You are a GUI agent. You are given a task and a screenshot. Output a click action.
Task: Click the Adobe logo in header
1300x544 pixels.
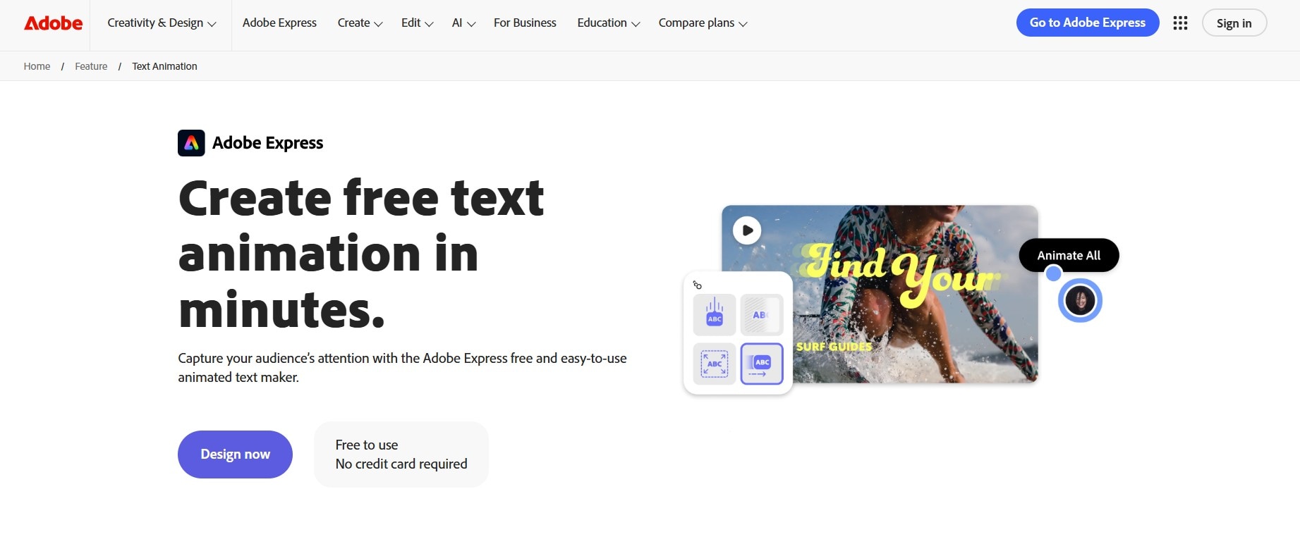coord(54,23)
